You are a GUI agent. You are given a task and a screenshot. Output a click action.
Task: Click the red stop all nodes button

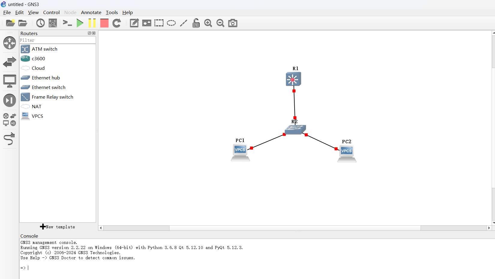point(104,23)
